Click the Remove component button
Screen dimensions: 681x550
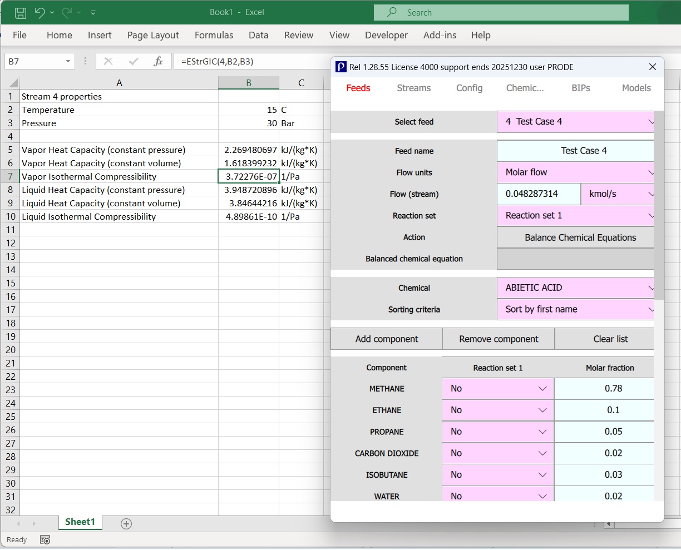coord(499,339)
